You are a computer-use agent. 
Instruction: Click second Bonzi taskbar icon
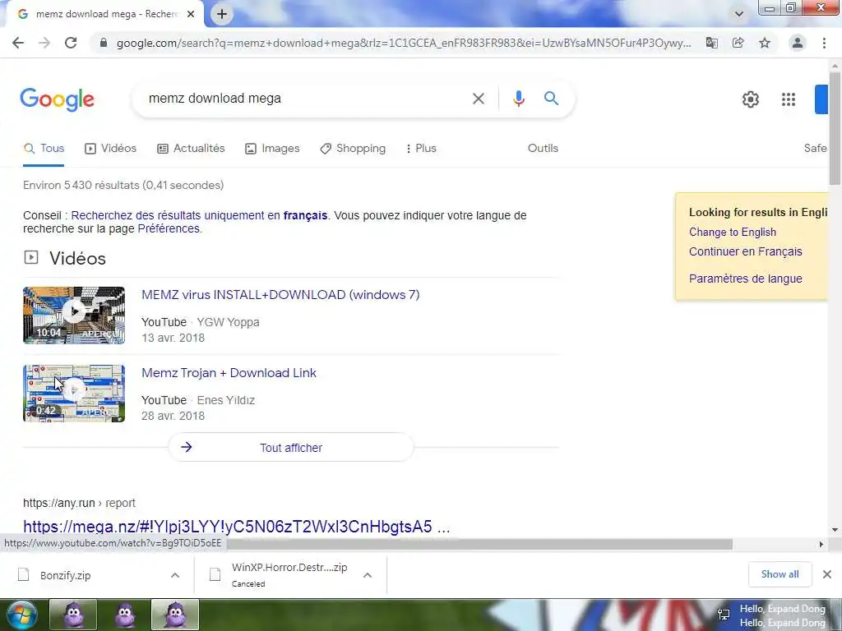pos(125,615)
